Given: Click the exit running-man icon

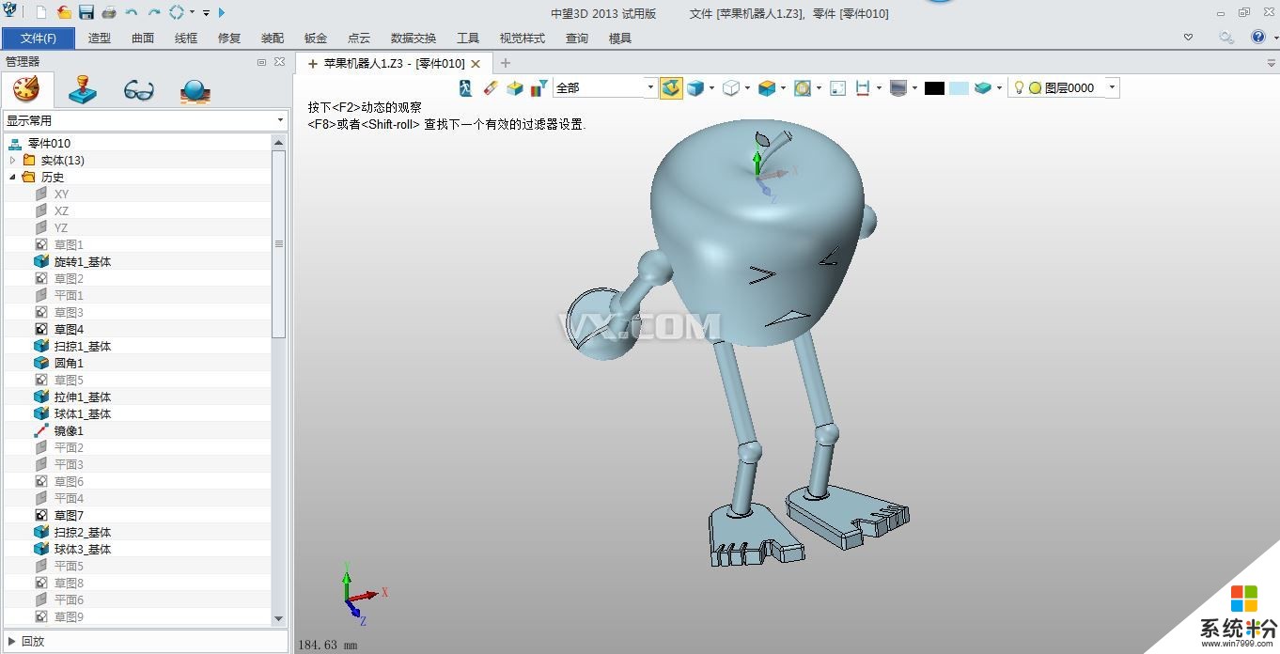Looking at the screenshot, I should point(465,87).
